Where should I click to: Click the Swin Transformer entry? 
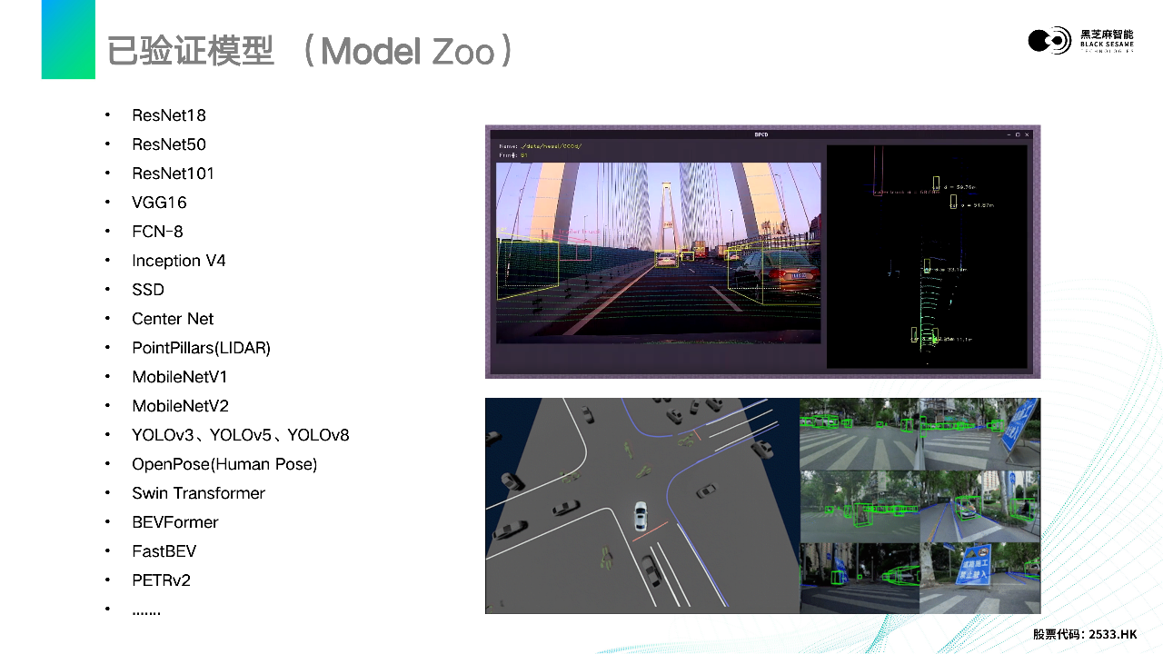tap(198, 493)
